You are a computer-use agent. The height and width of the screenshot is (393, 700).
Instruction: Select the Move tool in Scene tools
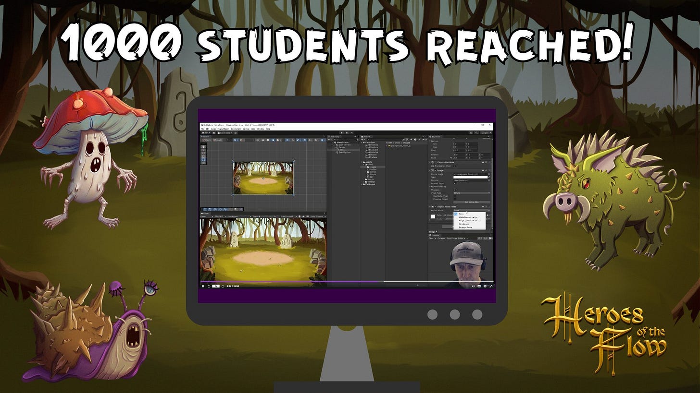coord(203,150)
